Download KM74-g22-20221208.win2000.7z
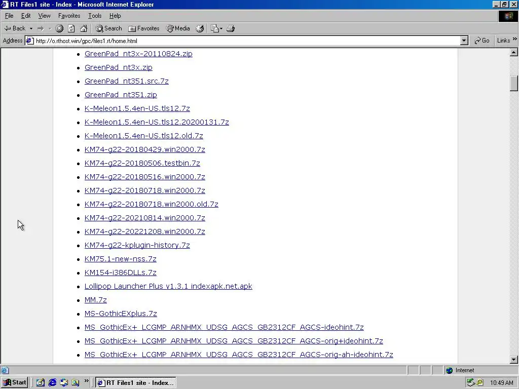Viewport: 519px width, 389px height. click(144, 231)
